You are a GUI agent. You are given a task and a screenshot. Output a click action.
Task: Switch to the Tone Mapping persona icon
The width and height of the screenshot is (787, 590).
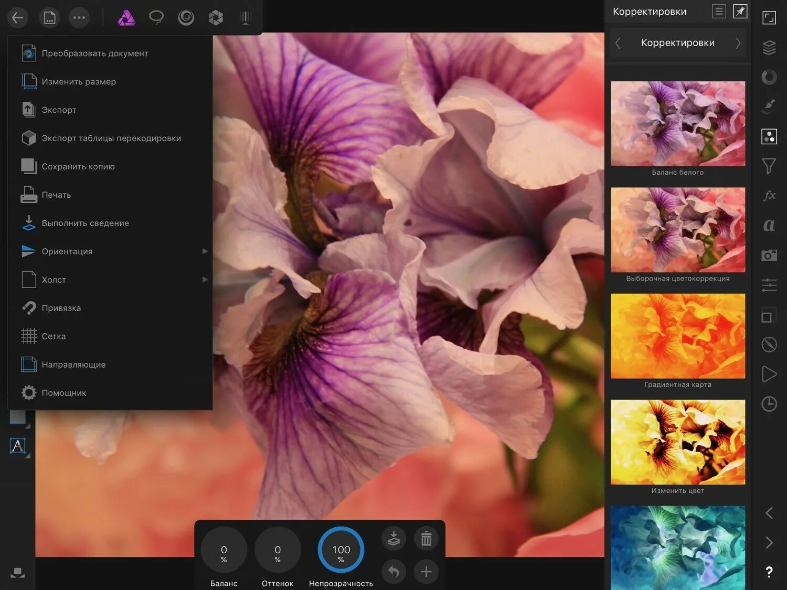tap(246, 18)
